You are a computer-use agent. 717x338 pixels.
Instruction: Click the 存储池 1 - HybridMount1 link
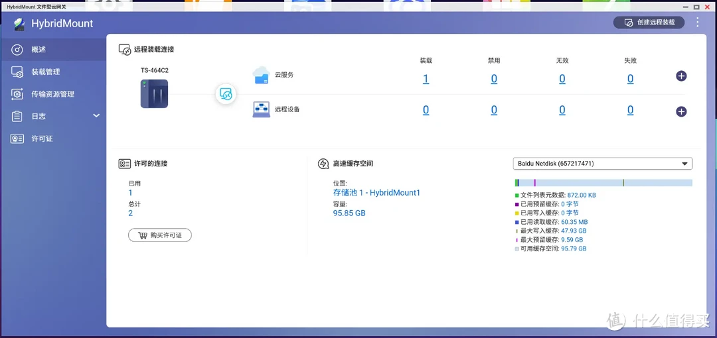pos(376,193)
